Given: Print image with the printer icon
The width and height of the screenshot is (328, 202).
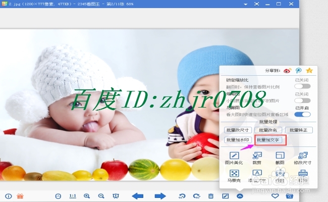Looking at the screenshot, I should [x=303, y=176].
